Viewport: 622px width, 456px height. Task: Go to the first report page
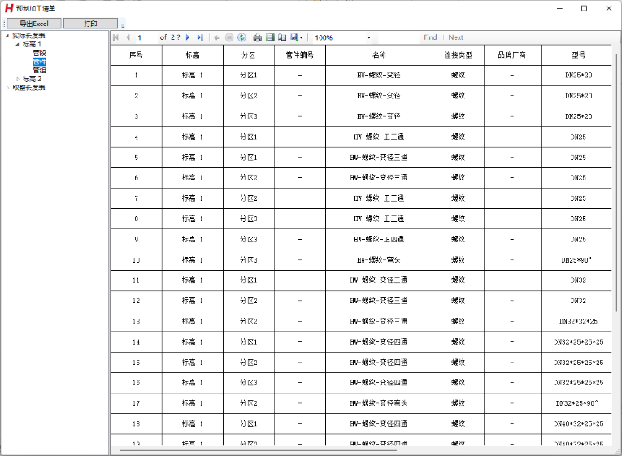coord(115,37)
